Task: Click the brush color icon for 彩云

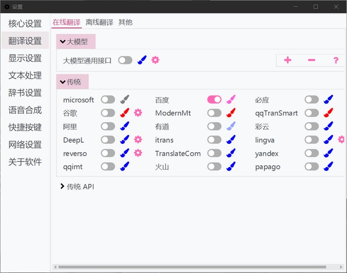Action: click(x=328, y=126)
